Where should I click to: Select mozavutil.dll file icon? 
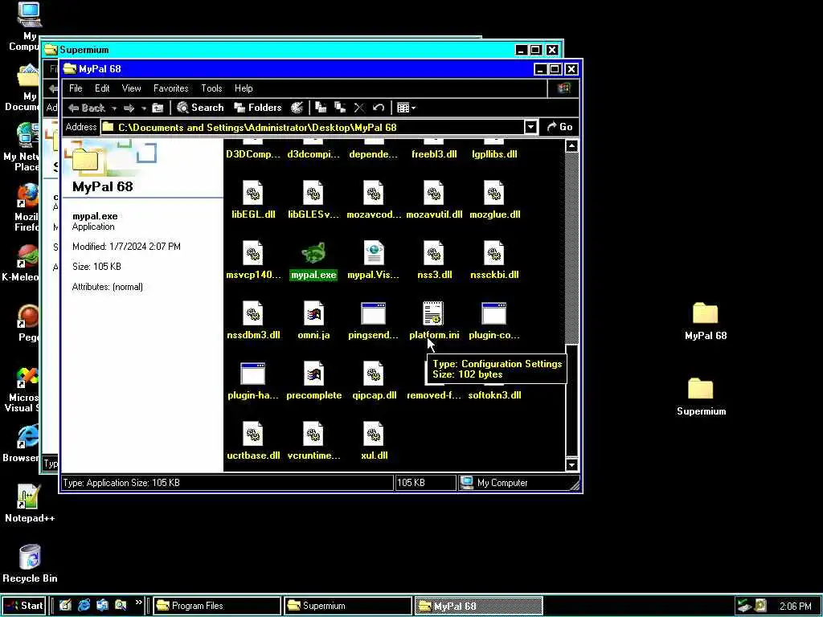[x=434, y=193]
